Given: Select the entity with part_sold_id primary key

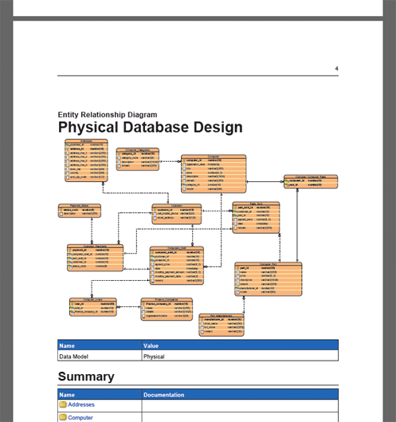Looking at the screenshot, I should [x=256, y=218].
